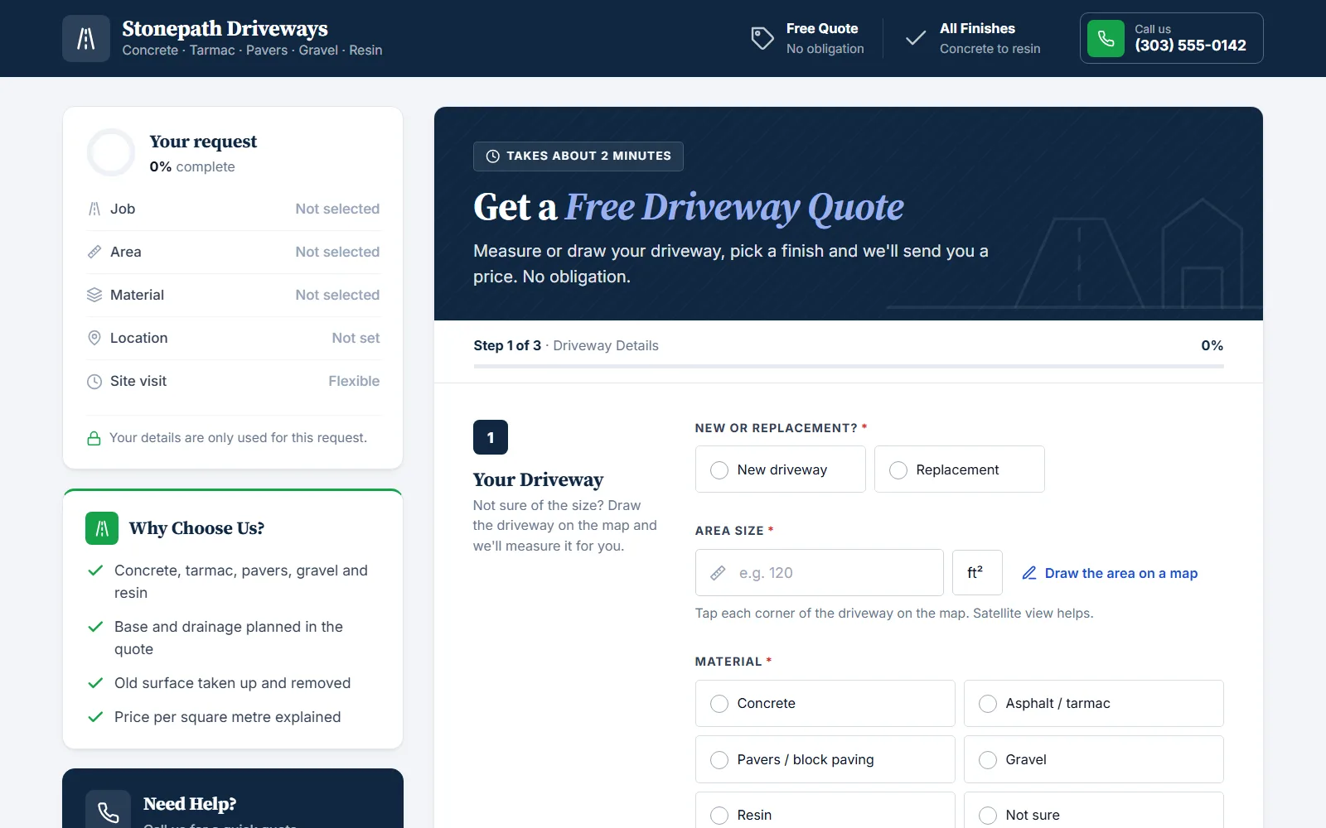The image size is (1326, 828).
Task: Click the Material row layers icon
Action: point(94,295)
